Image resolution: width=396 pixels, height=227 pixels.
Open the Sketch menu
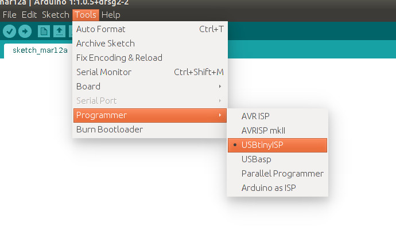(56, 15)
